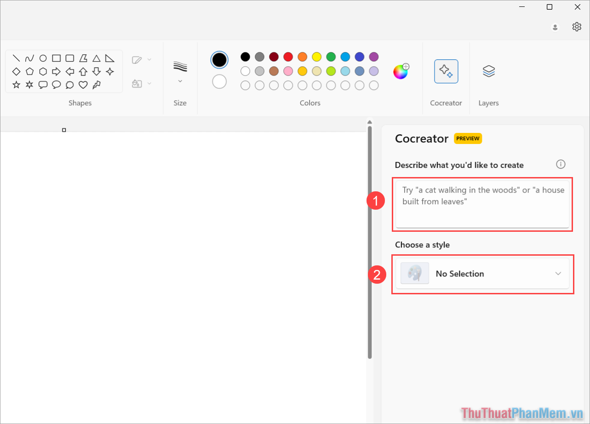Select the Speech bubble shape
The height and width of the screenshot is (424, 590).
42,85
